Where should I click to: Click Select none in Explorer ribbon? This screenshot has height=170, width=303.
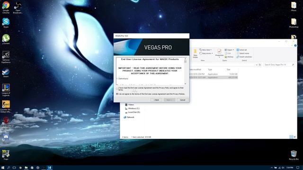pos(243,53)
